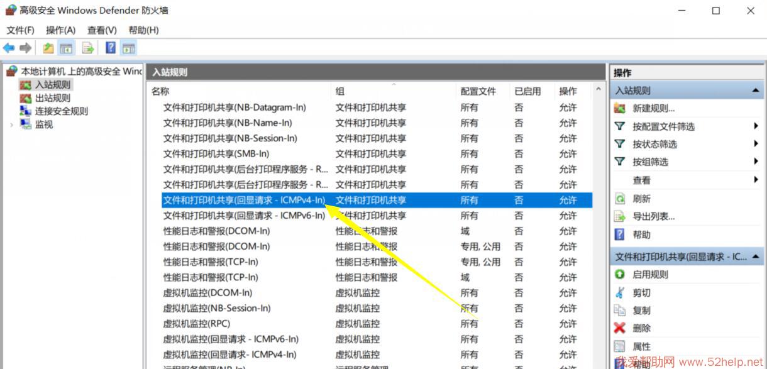Click 导出列表... in the actions pane
Screen dimensions: 767x369
653,217
